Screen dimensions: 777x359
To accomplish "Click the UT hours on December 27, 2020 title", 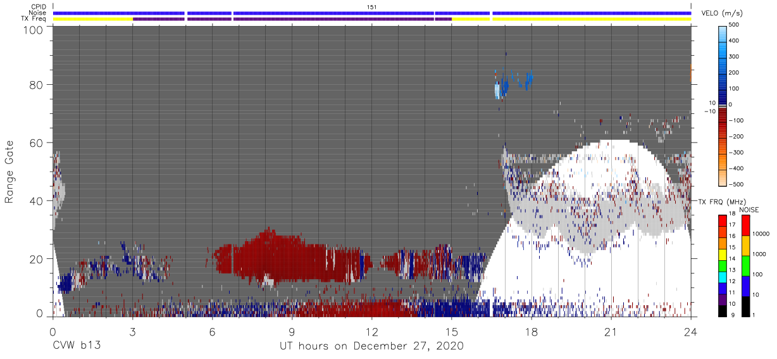I will (x=372, y=346).
